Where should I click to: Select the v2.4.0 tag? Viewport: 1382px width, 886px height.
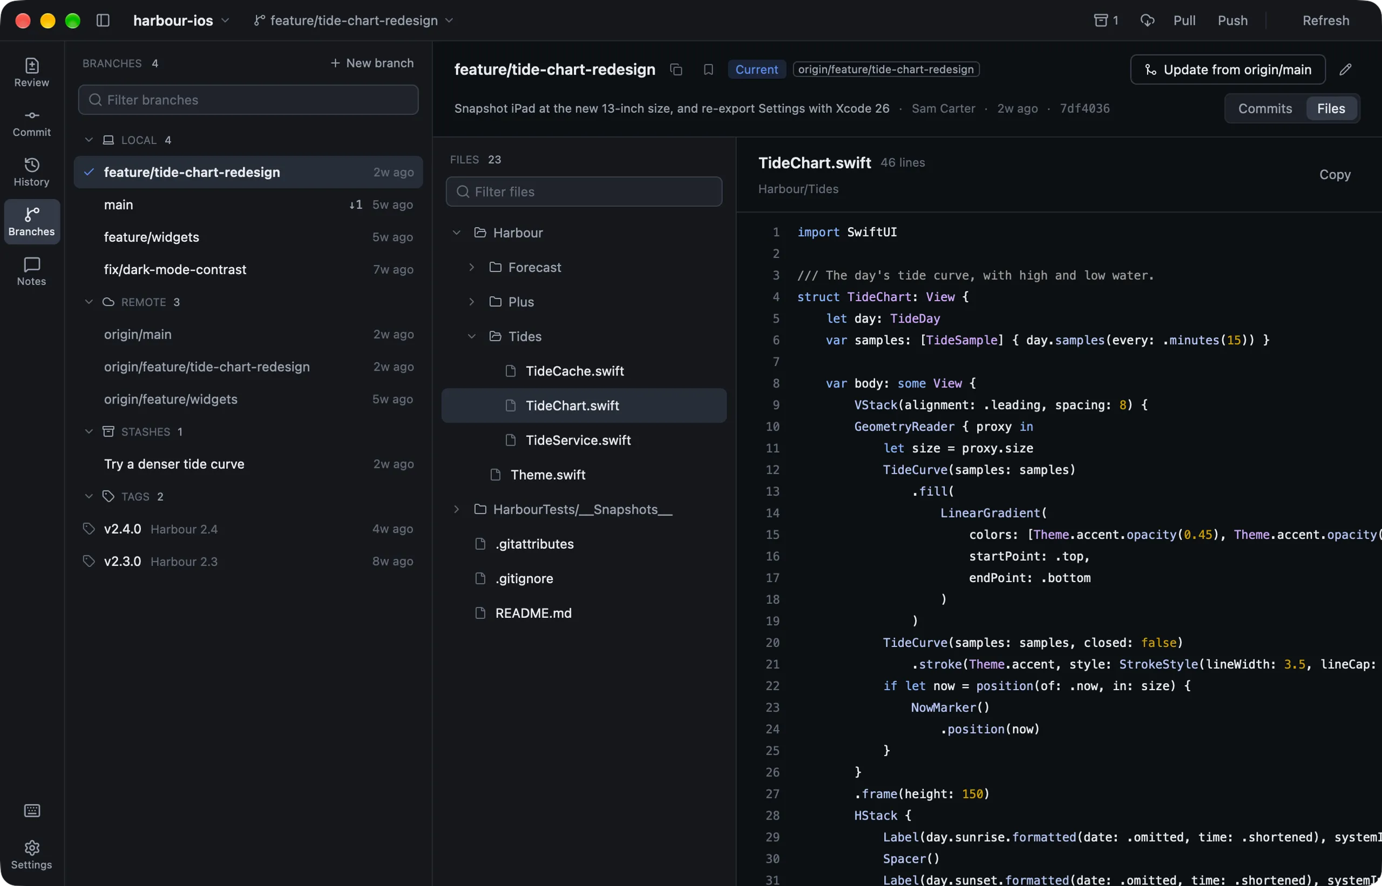248,529
